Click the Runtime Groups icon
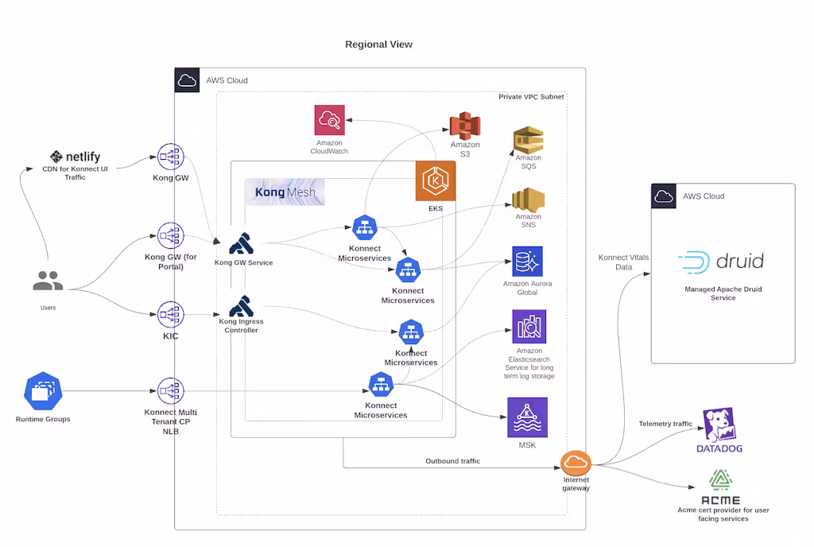This screenshot has width=814, height=547. pyautogui.click(x=43, y=391)
